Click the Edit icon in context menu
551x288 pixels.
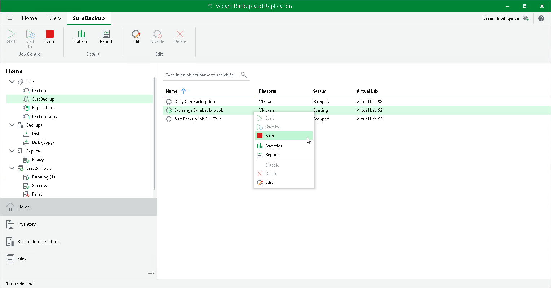pos(260,182)
